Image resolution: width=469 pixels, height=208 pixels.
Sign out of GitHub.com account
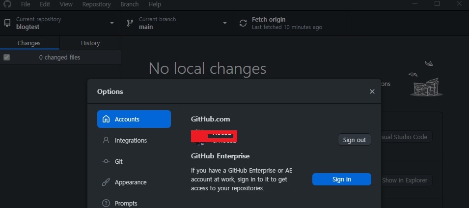[355, 140]
